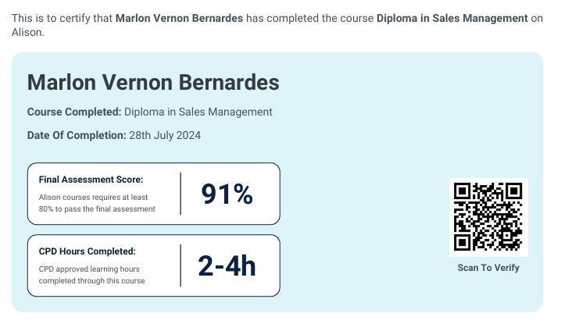Click the Final Assessment Score heading

(91, 180)
